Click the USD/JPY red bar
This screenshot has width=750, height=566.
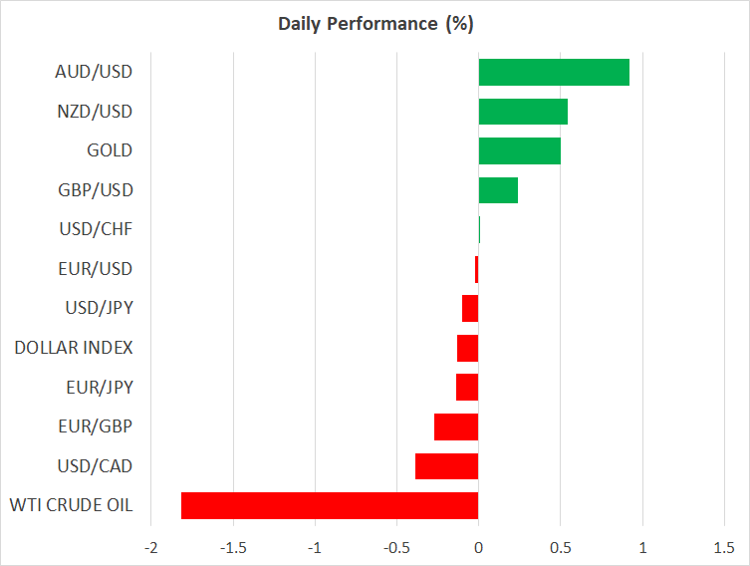[x=470, y=308]
